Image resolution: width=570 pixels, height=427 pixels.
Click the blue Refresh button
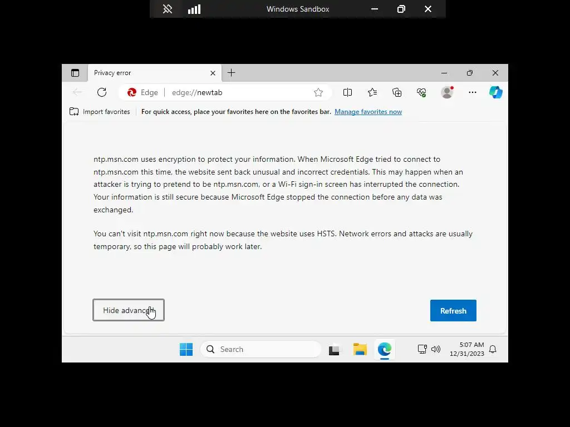click(453, 310)
